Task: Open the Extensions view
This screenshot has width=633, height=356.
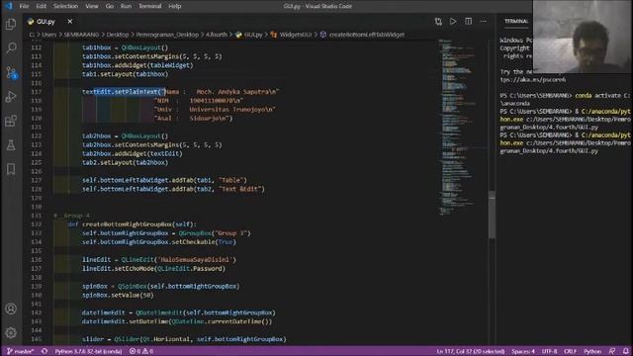Action: (11, 121)
